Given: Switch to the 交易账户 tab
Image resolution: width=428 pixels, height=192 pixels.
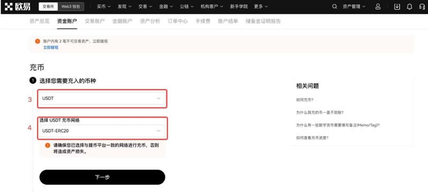Looking at the screenshot, I should [95, 21].
